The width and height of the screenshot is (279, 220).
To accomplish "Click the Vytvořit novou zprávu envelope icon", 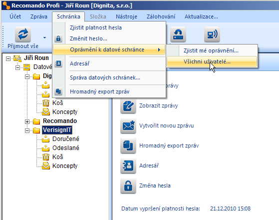I will click(x=128, y=126).
